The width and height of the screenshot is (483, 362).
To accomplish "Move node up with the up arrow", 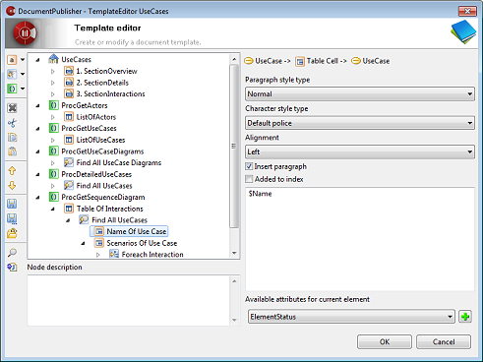I will tap(12, 171).
